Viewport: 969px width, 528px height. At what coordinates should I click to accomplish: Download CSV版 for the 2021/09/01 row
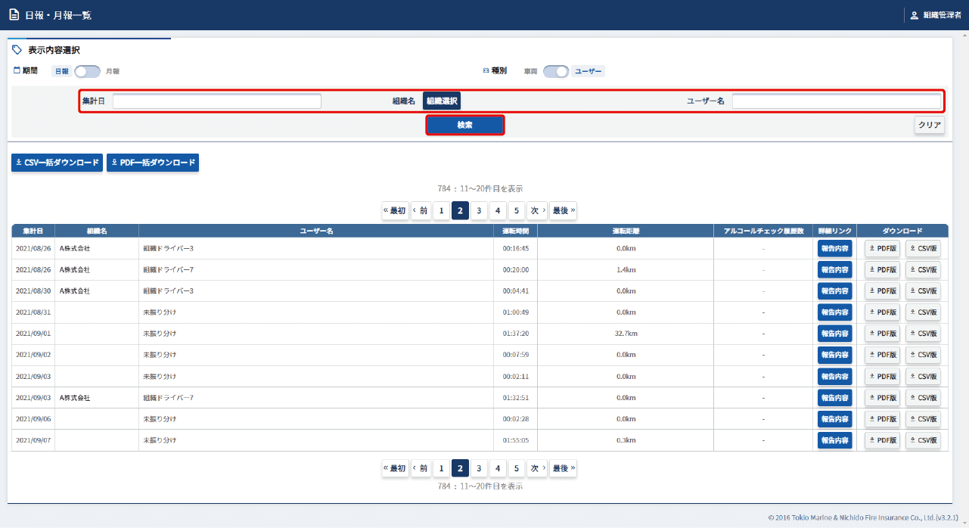tap(923, 334)
